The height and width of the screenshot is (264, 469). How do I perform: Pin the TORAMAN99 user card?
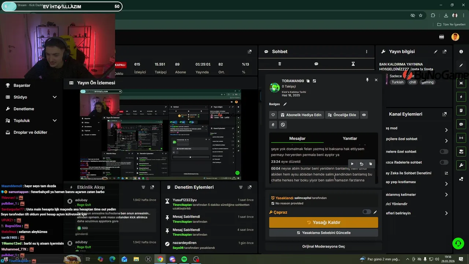coord(367,80)
